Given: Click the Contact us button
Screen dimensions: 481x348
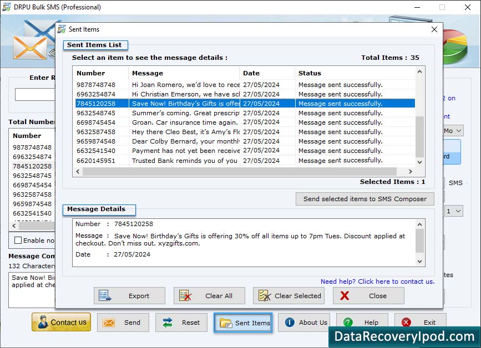Looking at the screenshot, I should (x=62, y=323).
